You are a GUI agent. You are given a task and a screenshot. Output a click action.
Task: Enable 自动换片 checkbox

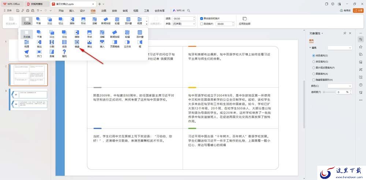202,24
